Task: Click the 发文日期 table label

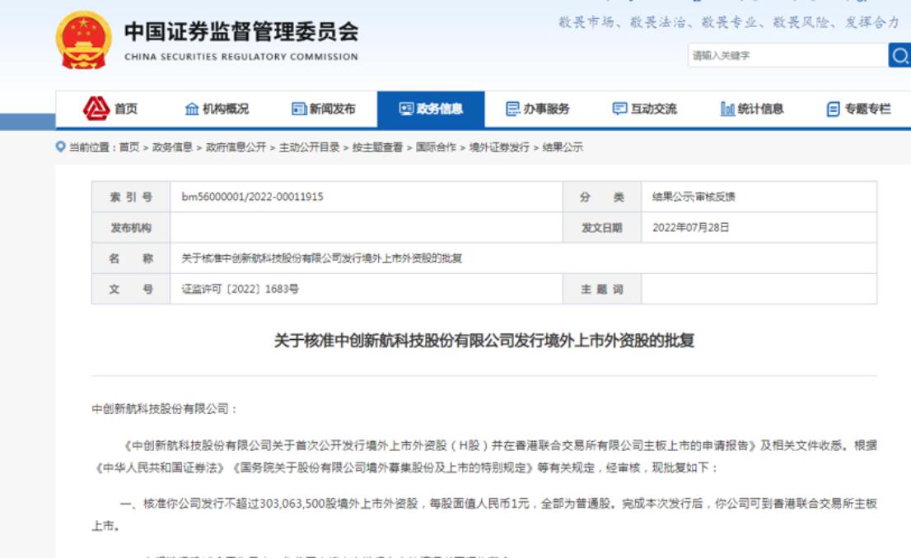Action: (602, 228)
